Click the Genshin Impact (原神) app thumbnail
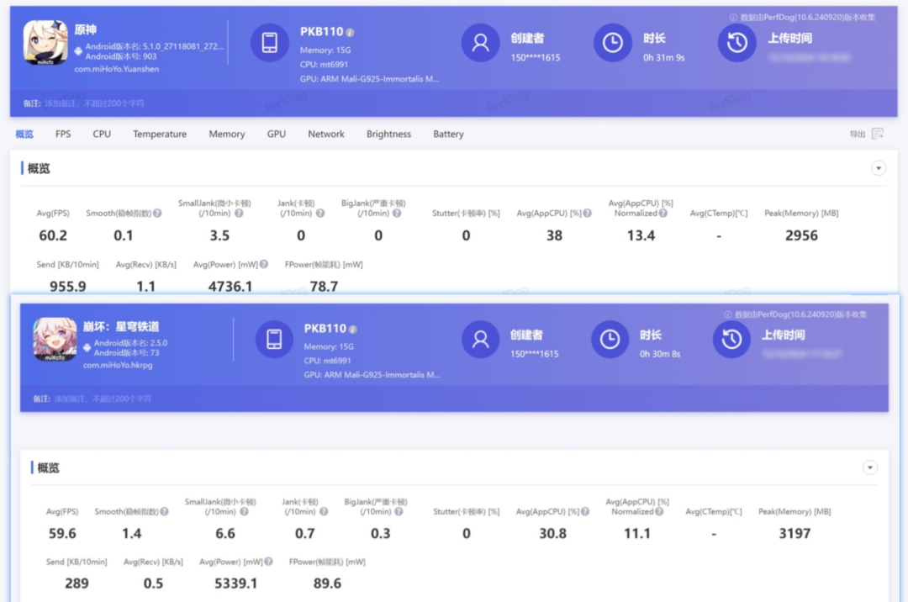 coord(45,43)
